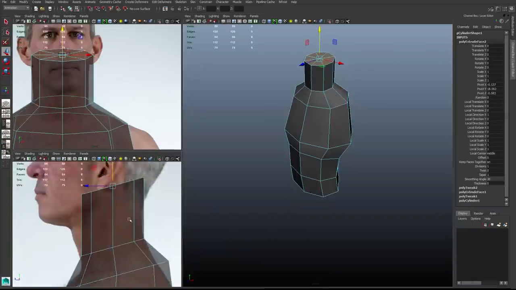
Task: Open the Create menu
Action: (36, 2)
